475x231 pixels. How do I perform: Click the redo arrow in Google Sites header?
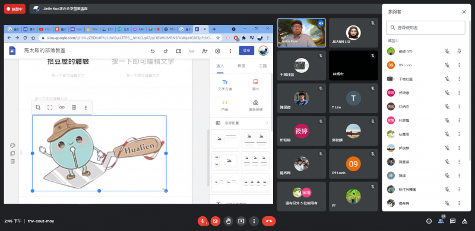[x=166, y=51]
